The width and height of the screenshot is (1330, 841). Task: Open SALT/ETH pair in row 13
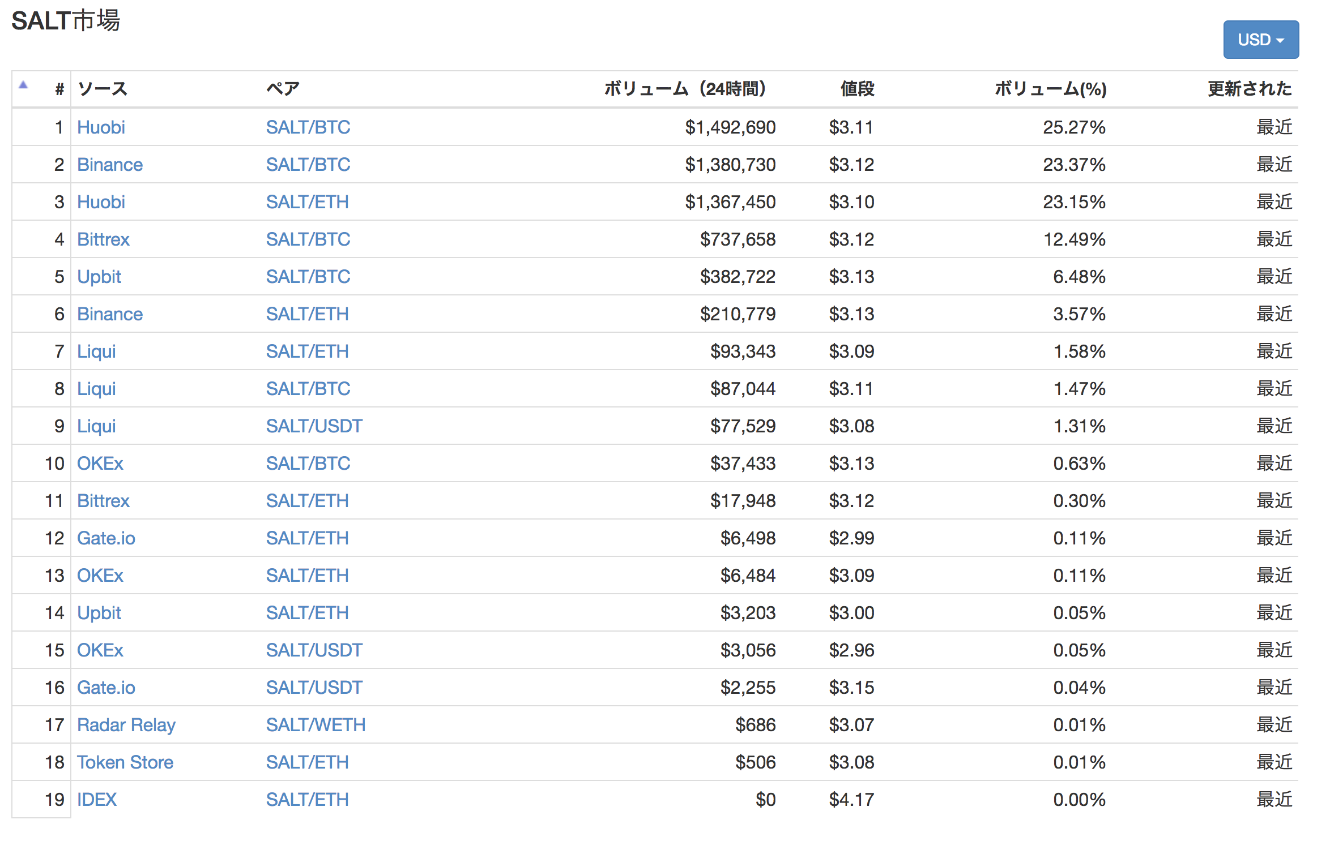pos(308,576)
